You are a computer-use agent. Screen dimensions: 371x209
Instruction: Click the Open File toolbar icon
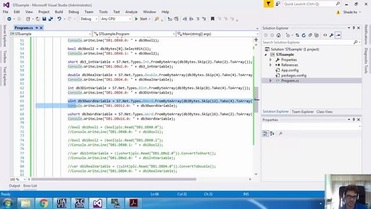(38, 19)
